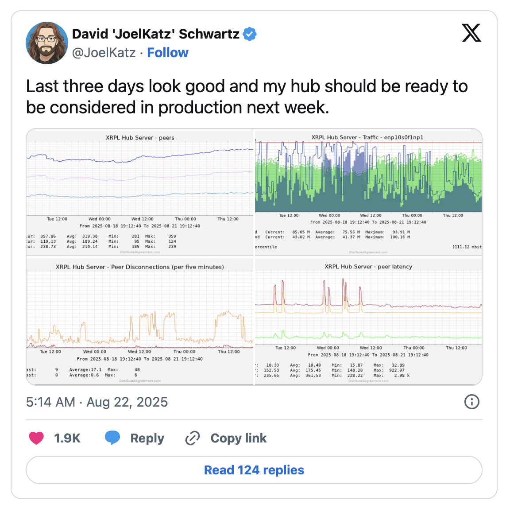Open the tweet info circle icon

pos(472,402)
